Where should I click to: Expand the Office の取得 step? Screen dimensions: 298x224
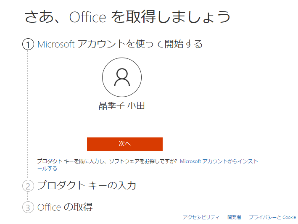click(65, 207)
